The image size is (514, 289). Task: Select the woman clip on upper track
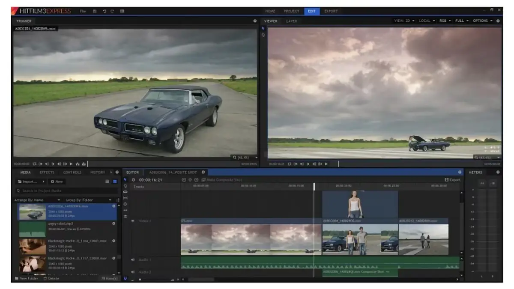coord(360,204)
